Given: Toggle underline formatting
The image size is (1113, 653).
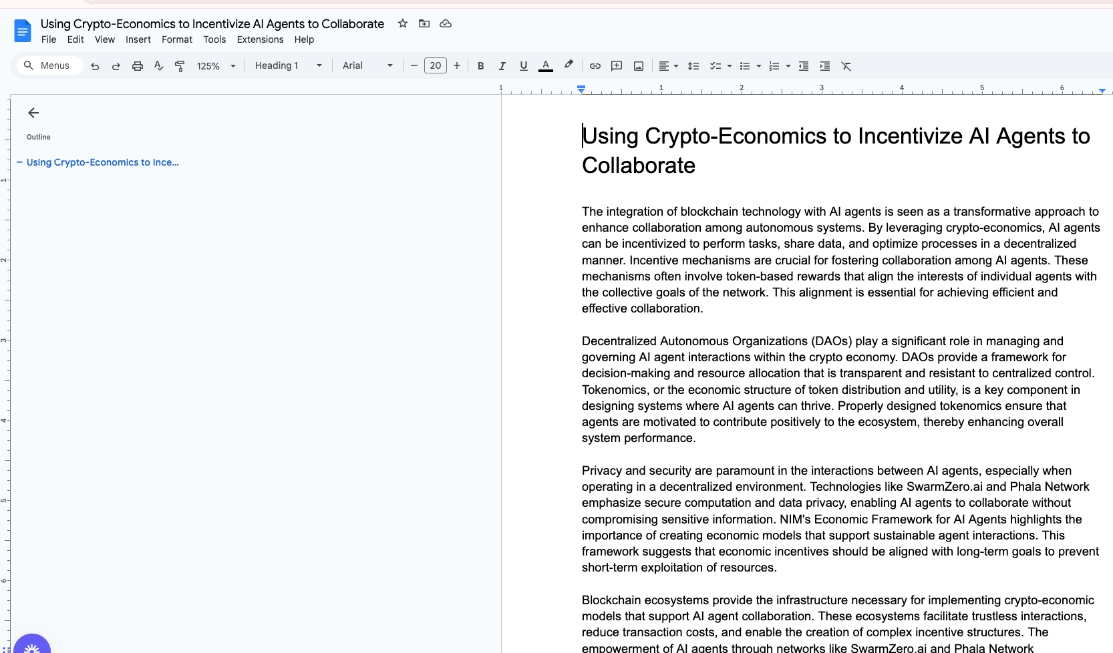Looking at the screenshot, I should (523, 66).
